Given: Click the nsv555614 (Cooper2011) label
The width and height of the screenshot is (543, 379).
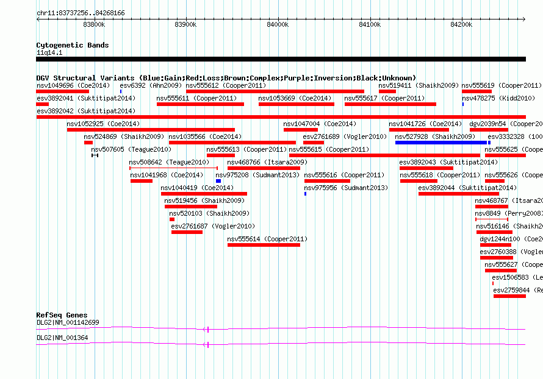Looking at the screenshot, I should tap(267, 239).
